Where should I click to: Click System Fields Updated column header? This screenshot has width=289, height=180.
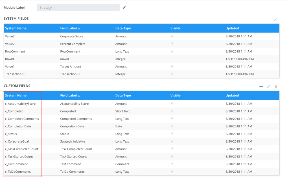coord(232,28)
